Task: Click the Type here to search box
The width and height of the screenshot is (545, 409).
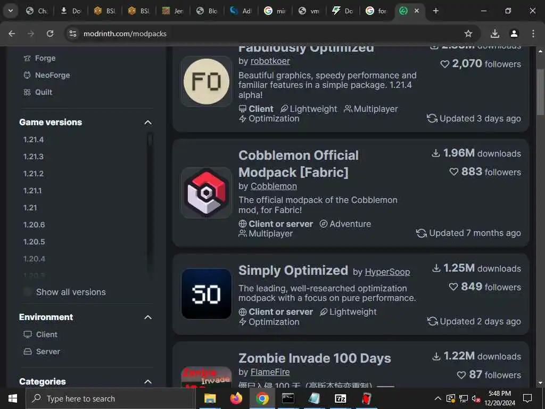Action: point(111,398)
